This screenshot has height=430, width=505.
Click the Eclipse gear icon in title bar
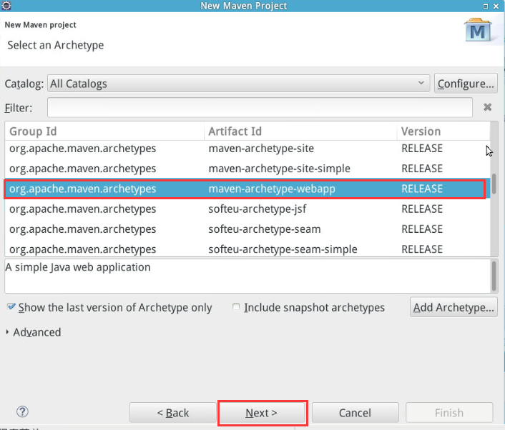(6, 6)
